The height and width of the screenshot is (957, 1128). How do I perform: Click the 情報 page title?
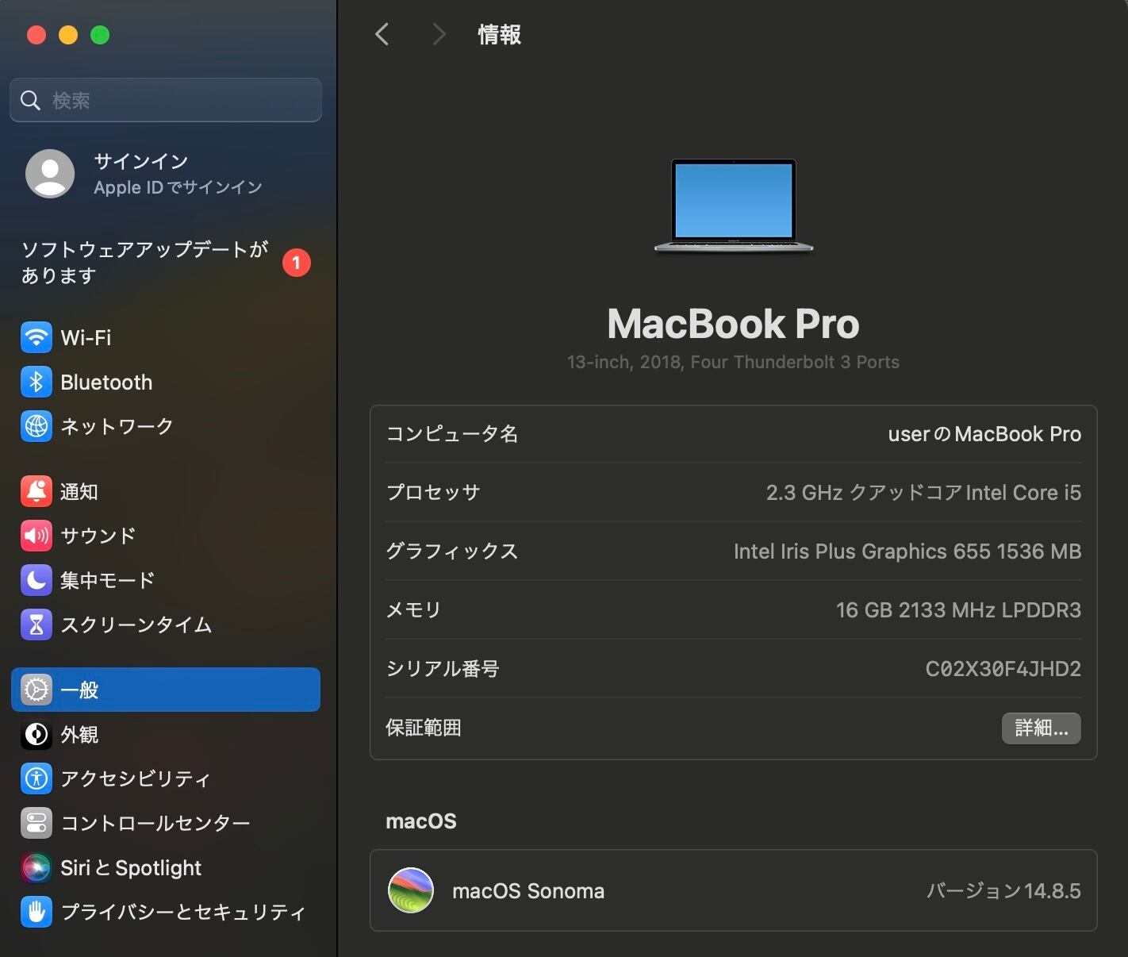point(500,34)
